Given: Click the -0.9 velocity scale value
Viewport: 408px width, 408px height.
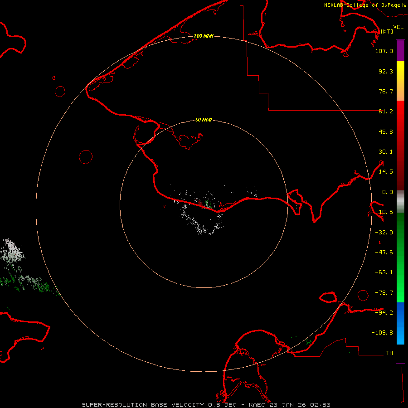Looking at the screenshot, I should coord(386,192).
